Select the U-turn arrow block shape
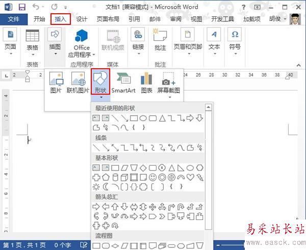Image resolution: width=306 pixels, height=250 pixels. 181,207
